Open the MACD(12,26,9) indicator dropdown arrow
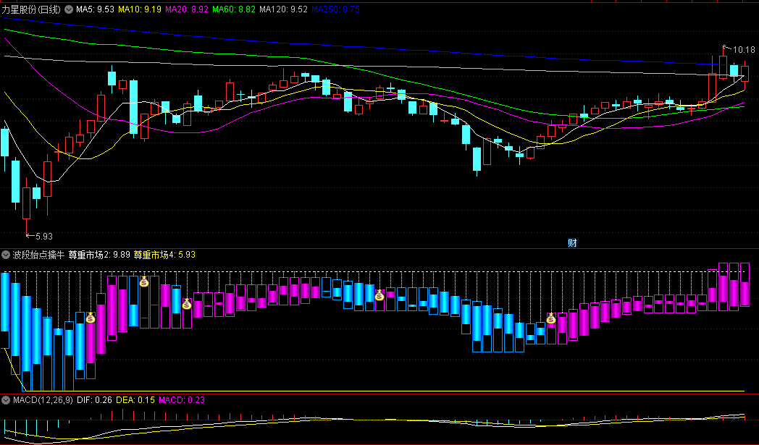The image size is (759, 445). [x=6, y=400]
